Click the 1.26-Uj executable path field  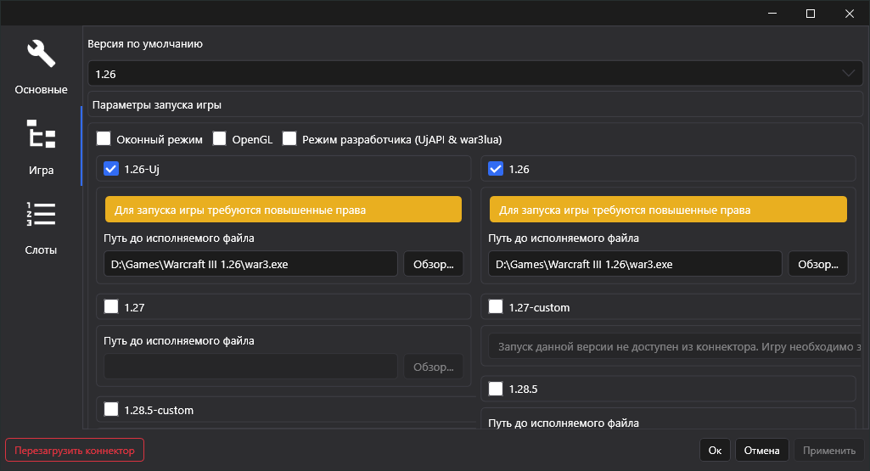coord(250,264)
